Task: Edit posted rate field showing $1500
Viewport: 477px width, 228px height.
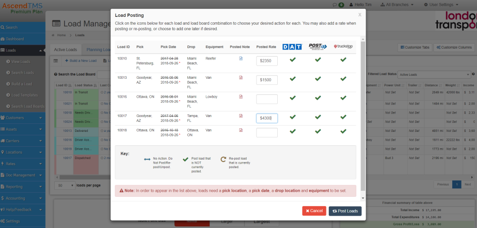Action: click(267, 80)
